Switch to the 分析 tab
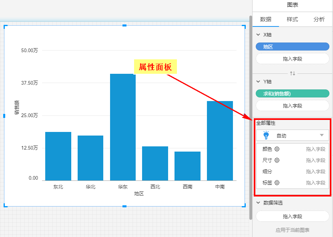The width and height of the screenshot is (333, 237). click(x=319, y=19)
